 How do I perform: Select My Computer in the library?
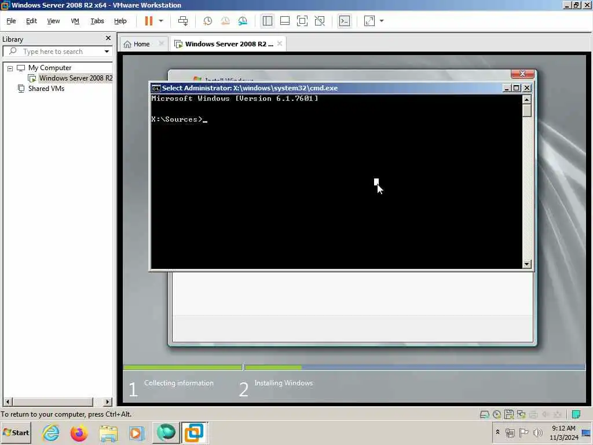(50, 68)
